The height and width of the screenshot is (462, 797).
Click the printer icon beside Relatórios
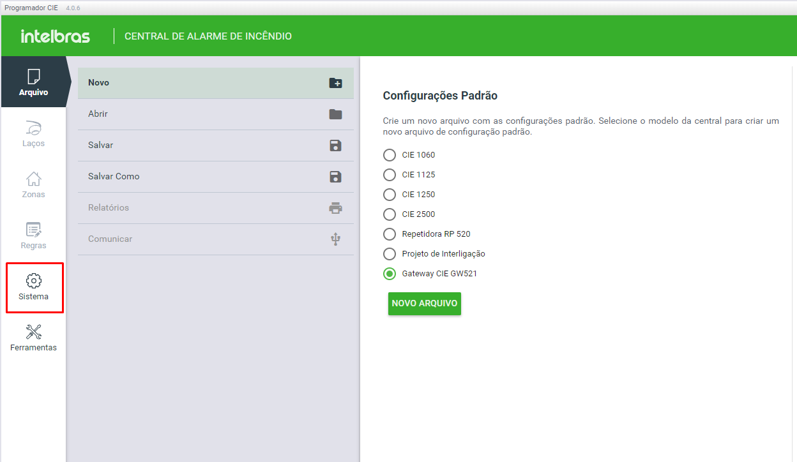point(335,208)
